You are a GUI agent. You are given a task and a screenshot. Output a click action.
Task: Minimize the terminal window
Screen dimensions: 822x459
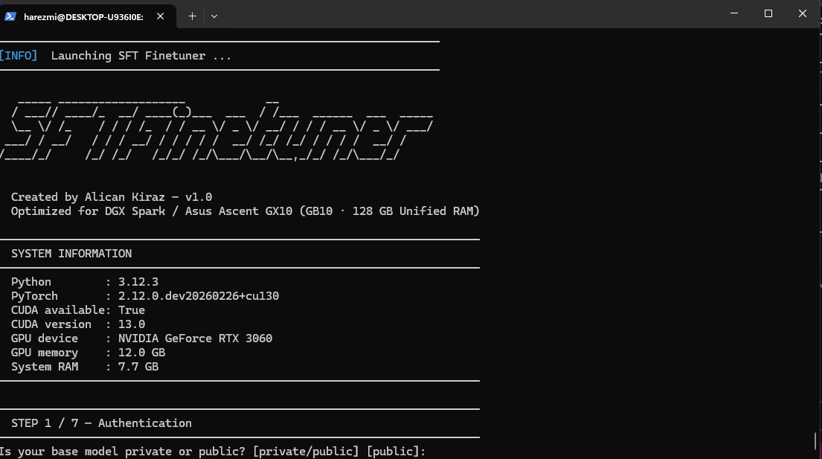click(734, 13)
